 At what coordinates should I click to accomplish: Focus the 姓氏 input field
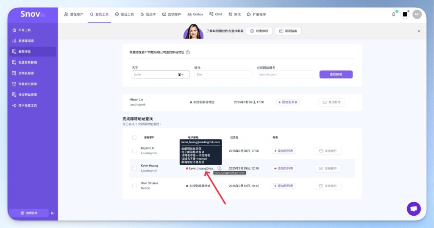[223, 75]
